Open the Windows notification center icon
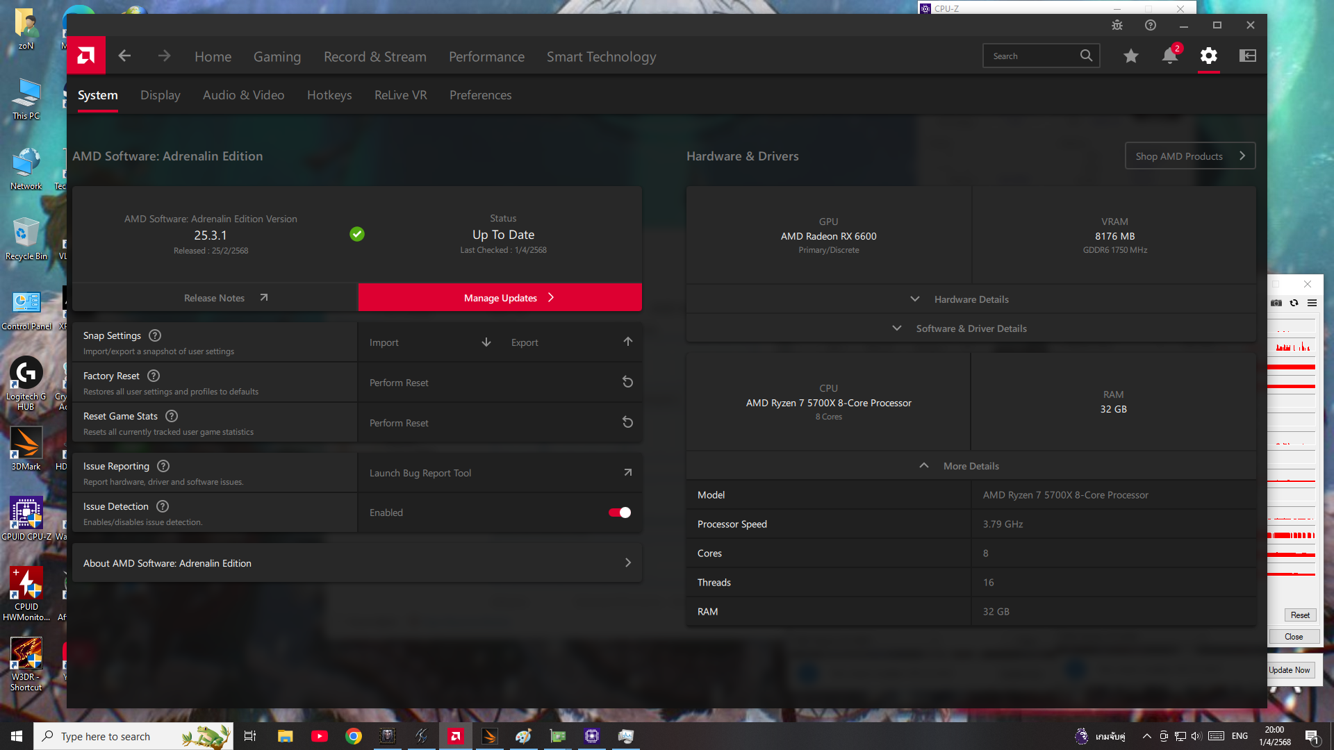The width and height of the screenshot is (1334, 750). (1312, 736)
